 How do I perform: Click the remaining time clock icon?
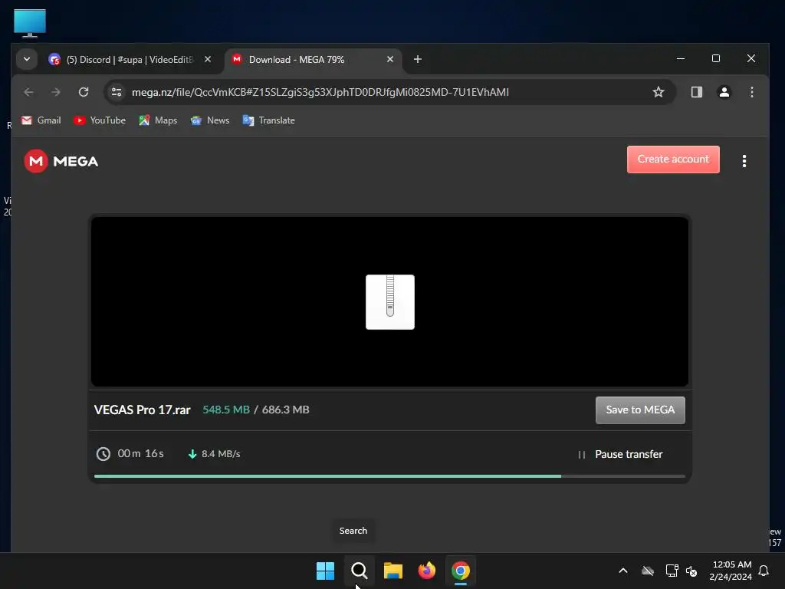coord(103,454)
